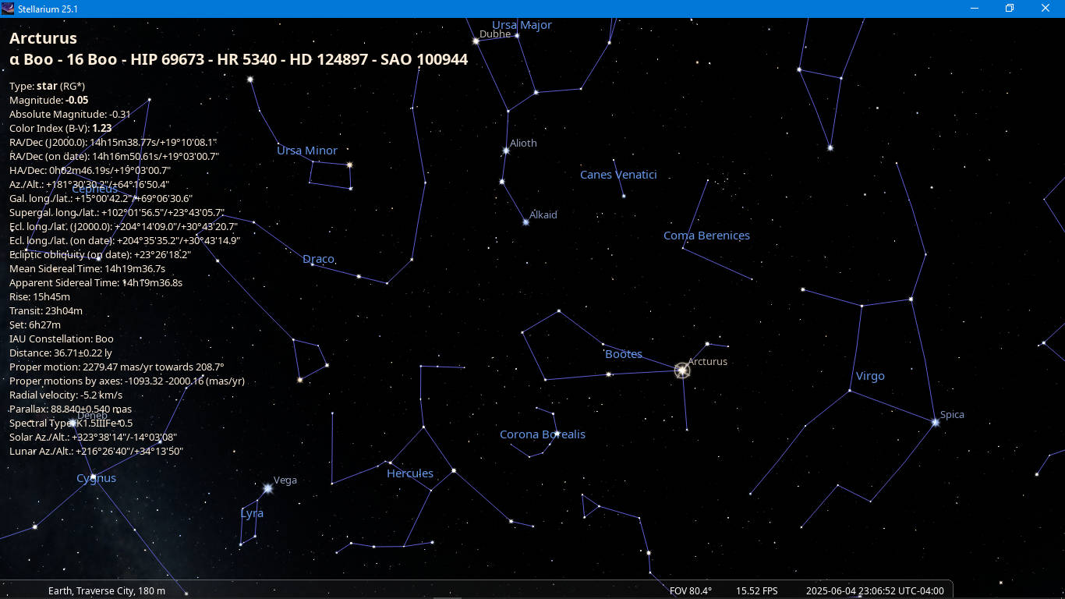Select the star Alioth
Image resolution: width=1065 pixels, height=599 pixels.
click(506, 151)
